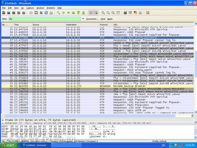Screen dimensions: 197x148
Task: Edit capture filters icon
Action: [125, 13]
